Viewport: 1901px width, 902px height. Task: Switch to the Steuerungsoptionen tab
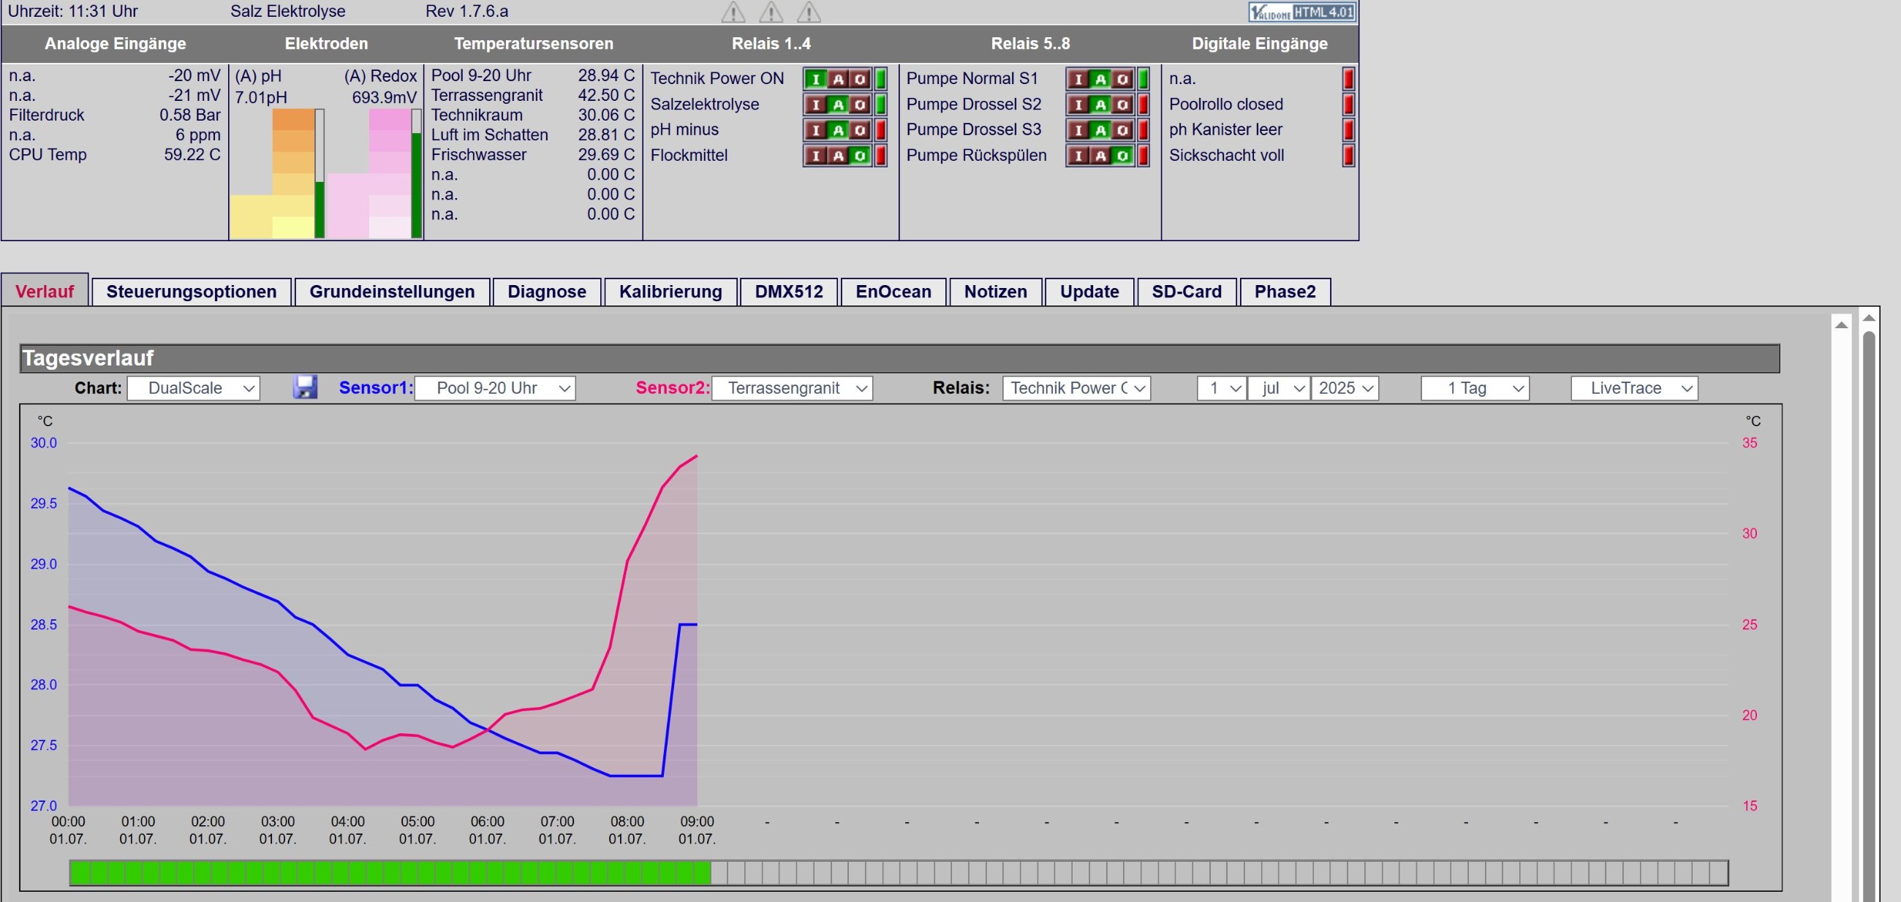pyautogui.click(x=191, y=292)
